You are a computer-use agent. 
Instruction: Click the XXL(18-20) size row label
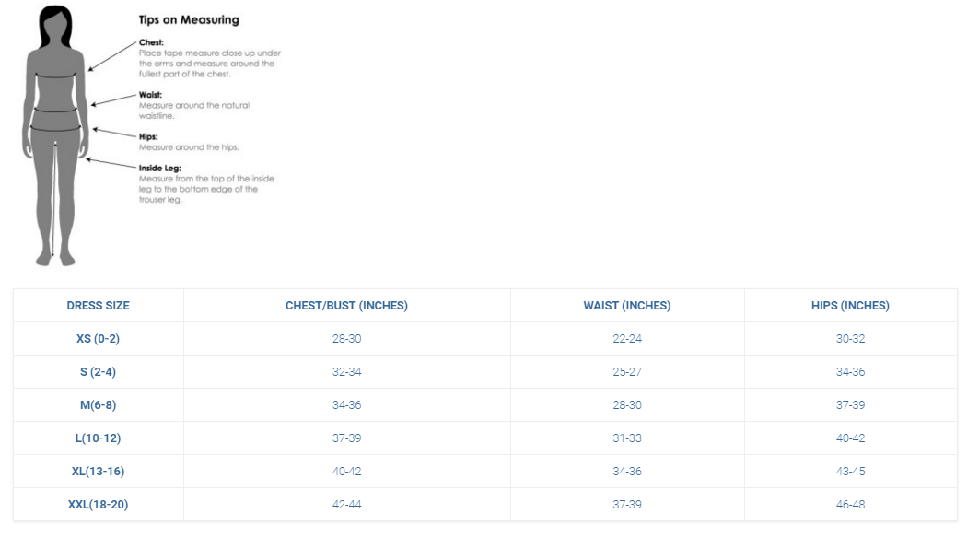pos(98,504)
